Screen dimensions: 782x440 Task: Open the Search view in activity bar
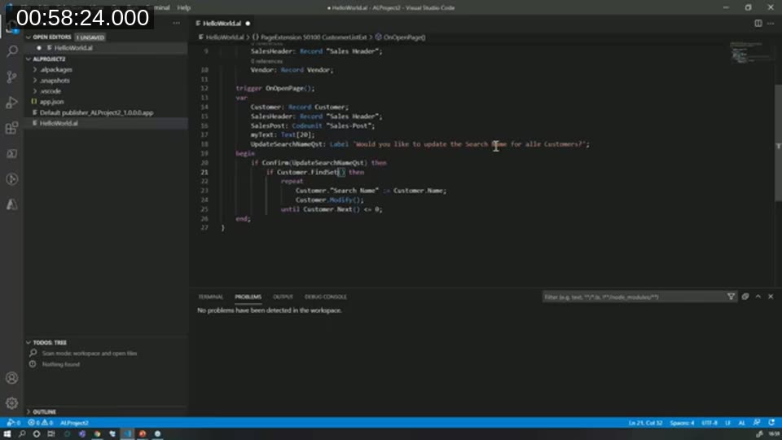coord(12,51)
